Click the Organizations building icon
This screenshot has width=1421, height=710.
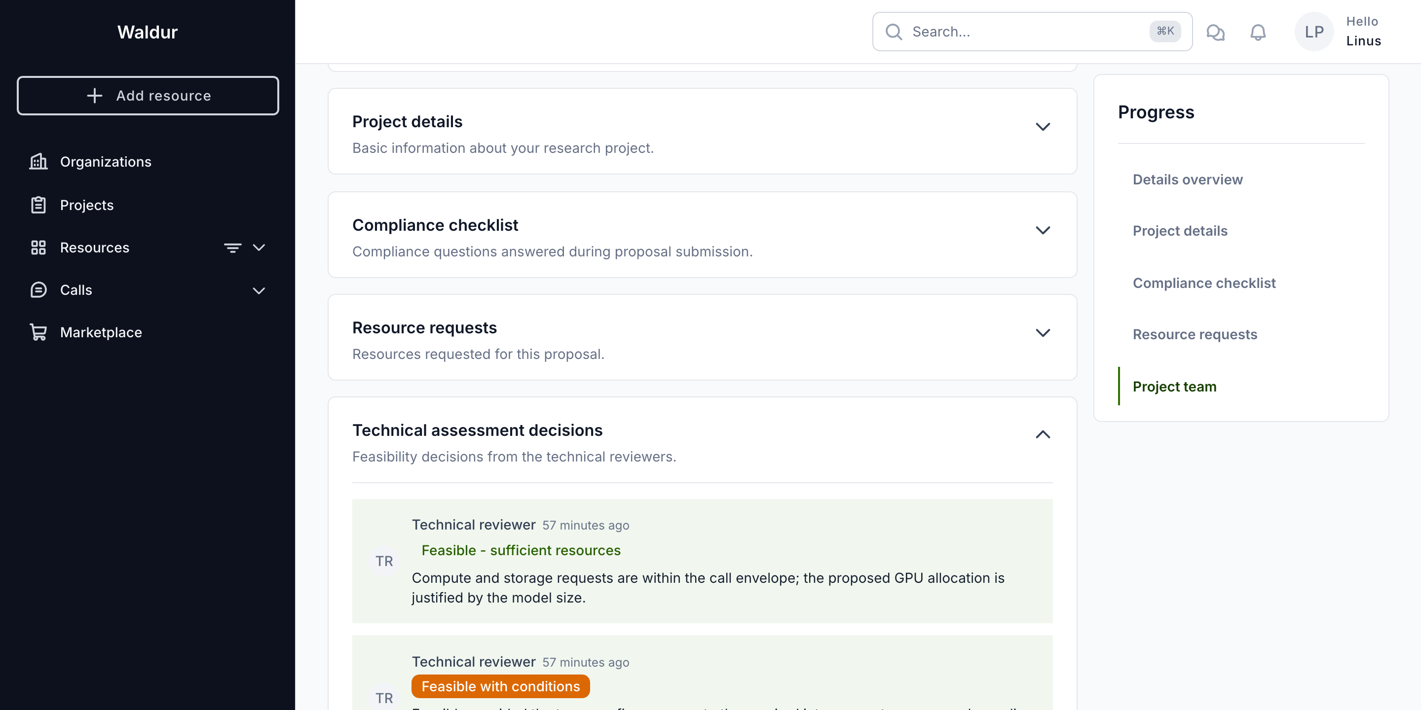coord(38,162)
